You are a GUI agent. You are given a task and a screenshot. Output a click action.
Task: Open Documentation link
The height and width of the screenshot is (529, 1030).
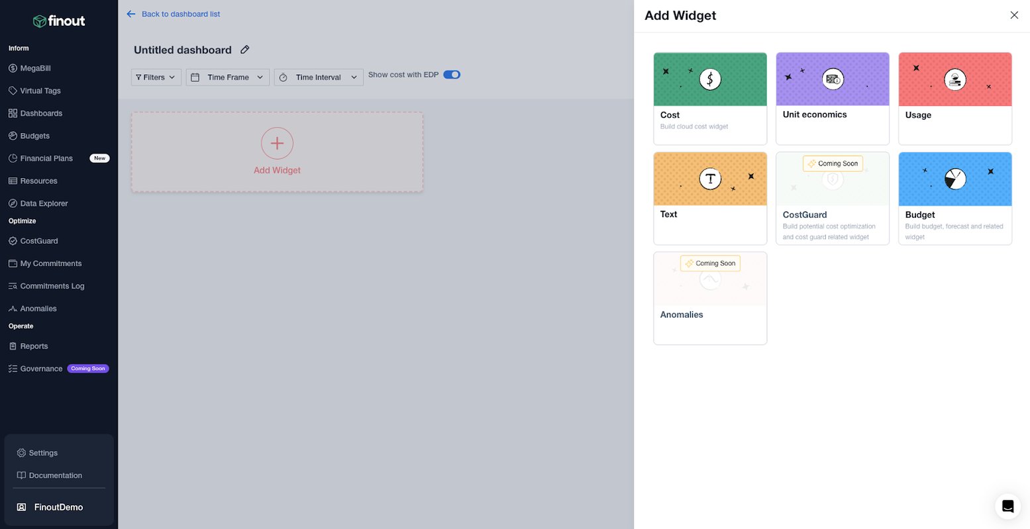(x=56, y=475)
